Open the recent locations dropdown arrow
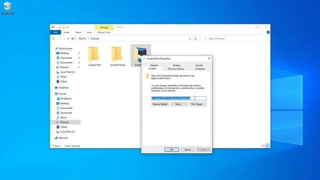 pos(64,38)
